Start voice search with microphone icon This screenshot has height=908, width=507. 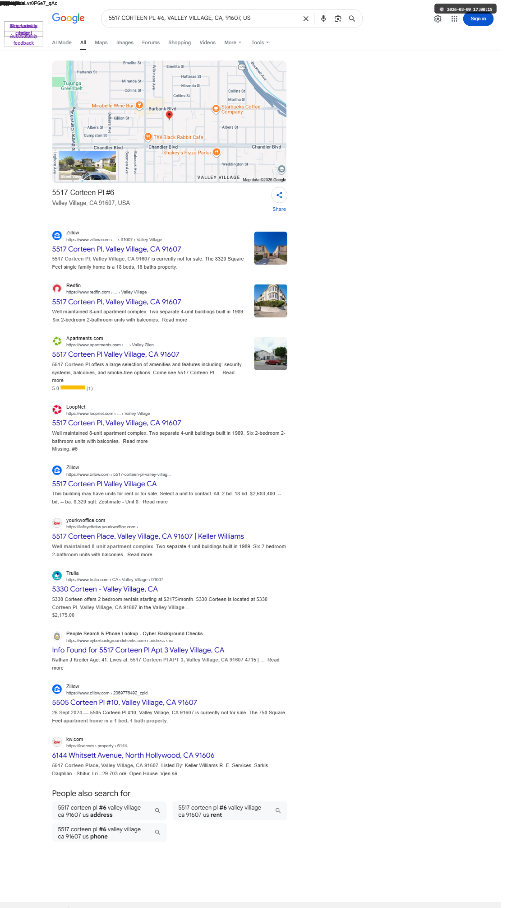323,19
